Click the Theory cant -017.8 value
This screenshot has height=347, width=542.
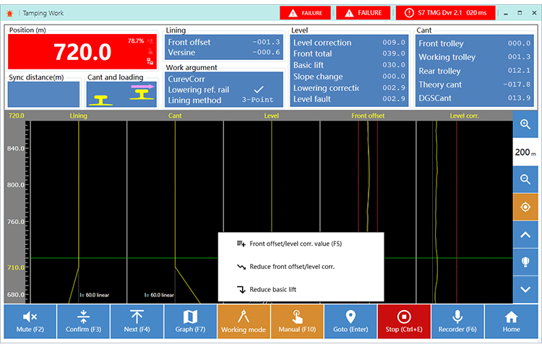[x=517, y=85]
